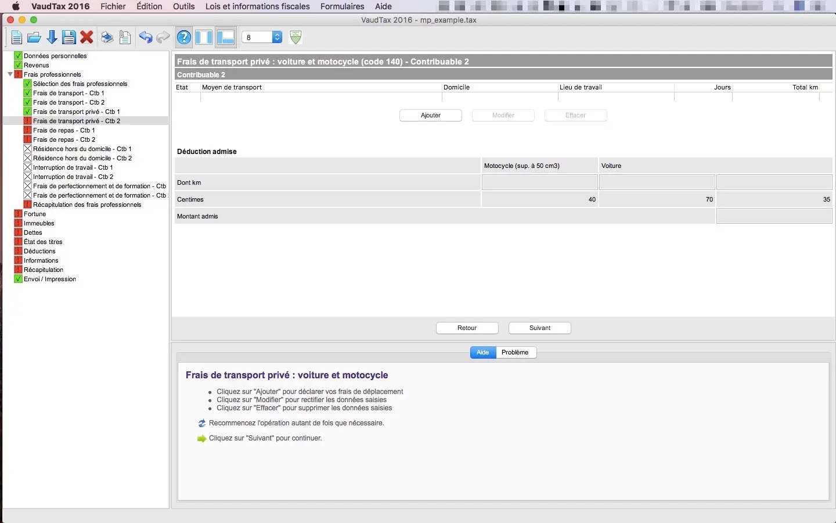The width and height of the screenshot is (836, 523).
Task: Select Récapitulation des frais professionnels
Action: click(x=87, y=205)
